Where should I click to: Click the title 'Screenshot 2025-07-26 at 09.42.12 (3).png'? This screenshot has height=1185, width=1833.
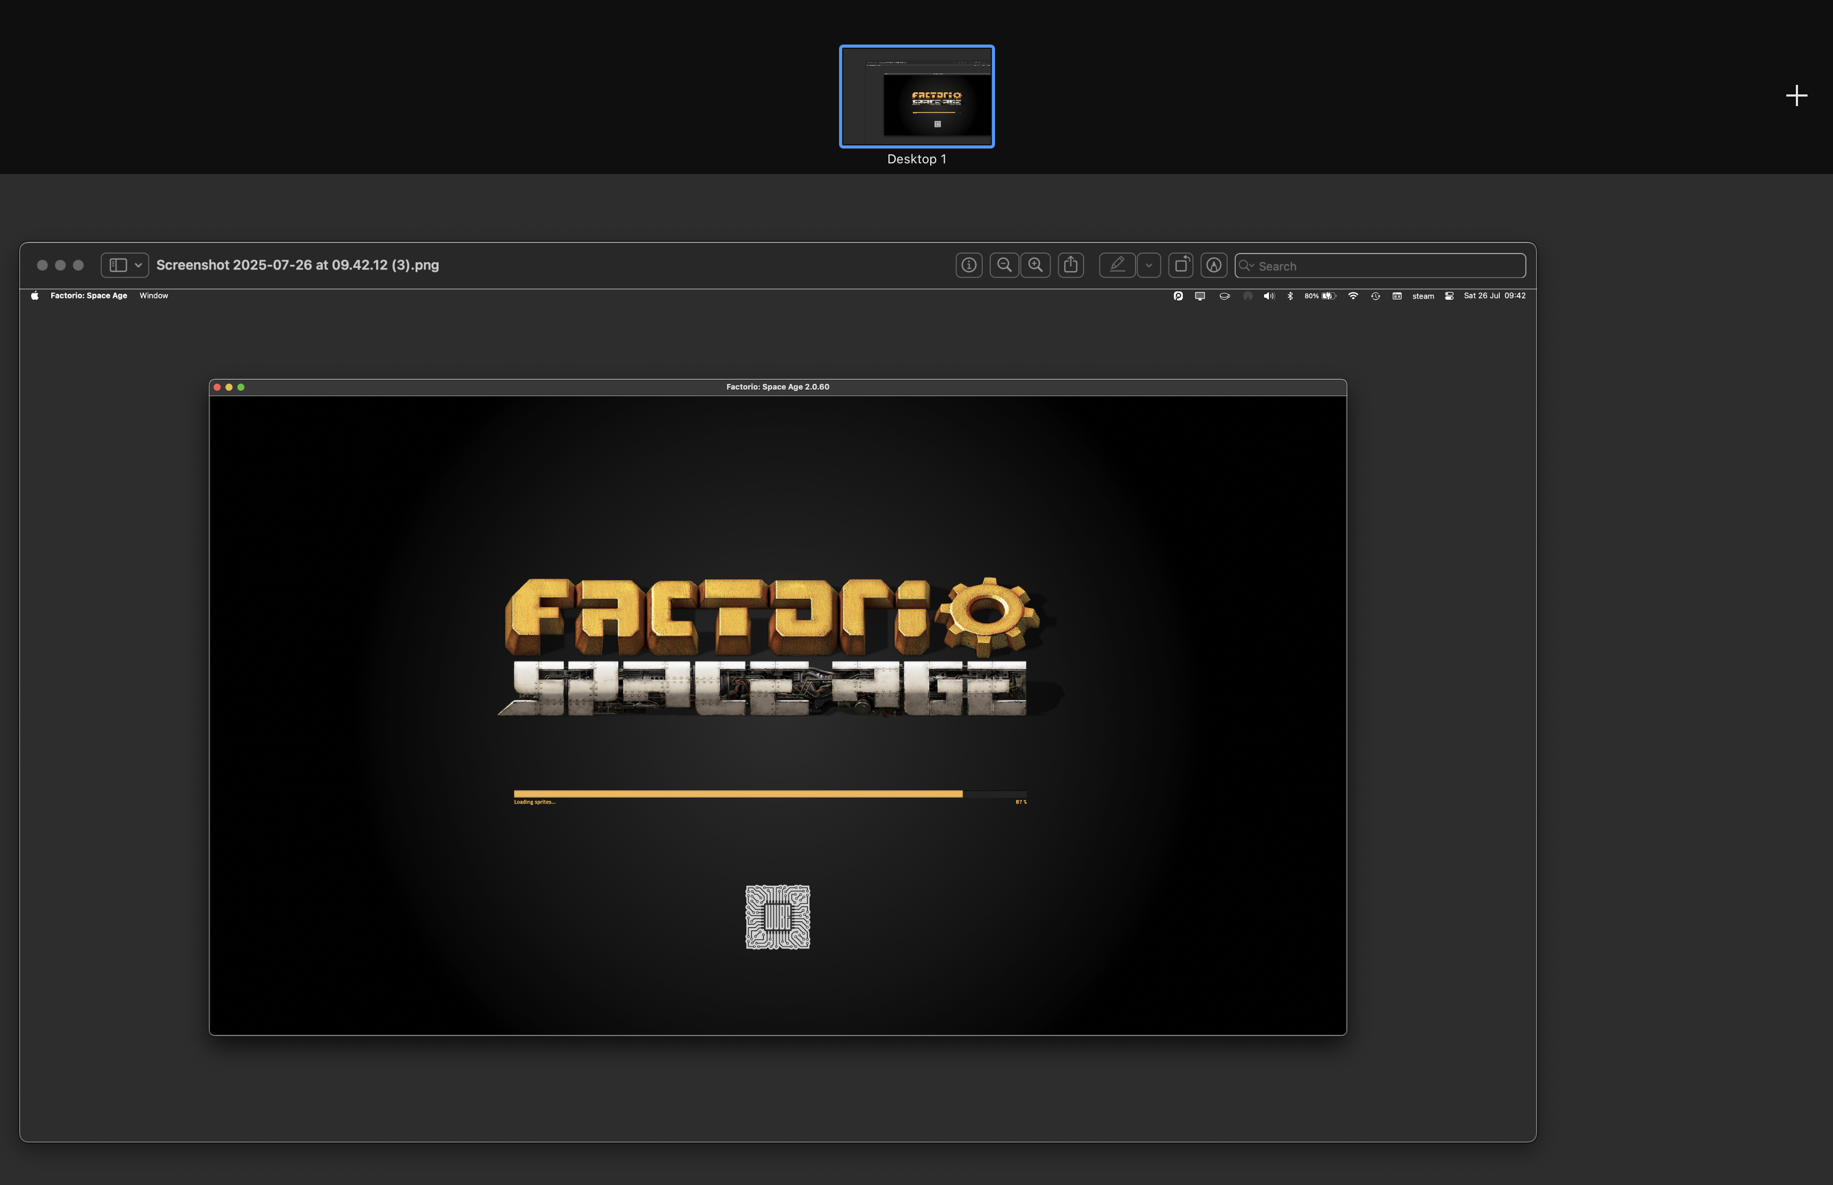298,265
